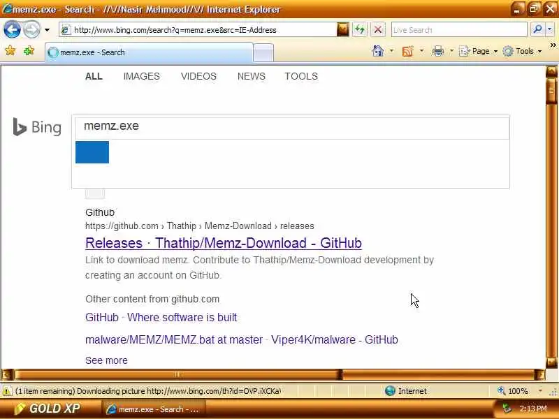
Task: Open the Page menu
Action: point(479,51)
